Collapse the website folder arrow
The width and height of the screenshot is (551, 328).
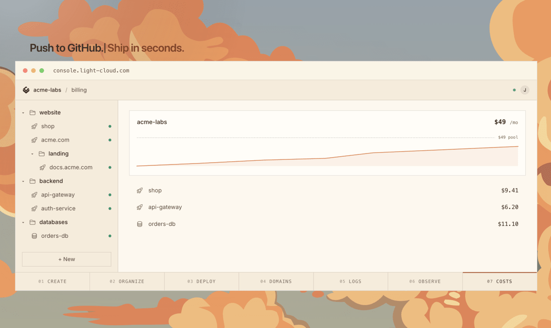point(23,113)
